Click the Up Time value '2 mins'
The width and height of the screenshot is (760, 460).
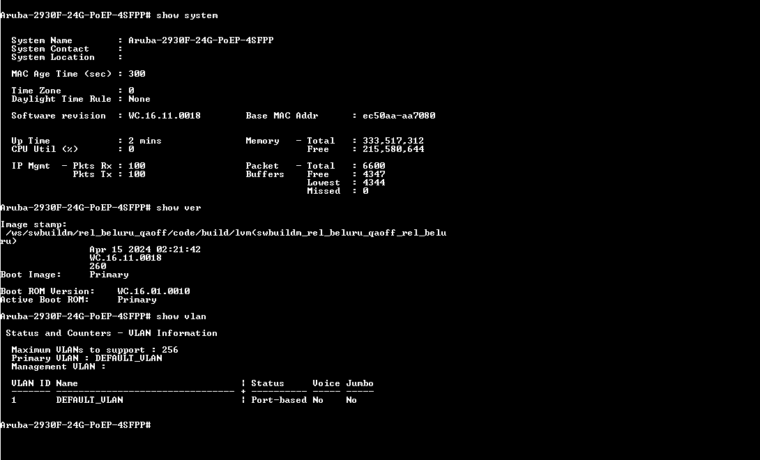(x=145, y=141)
